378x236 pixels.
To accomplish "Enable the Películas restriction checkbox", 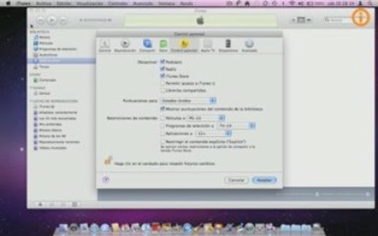I will click(163, 118).
